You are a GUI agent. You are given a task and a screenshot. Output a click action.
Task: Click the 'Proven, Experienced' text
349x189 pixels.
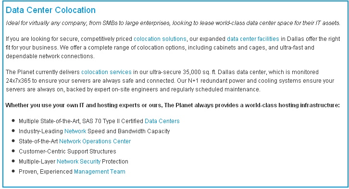point(46,172)
